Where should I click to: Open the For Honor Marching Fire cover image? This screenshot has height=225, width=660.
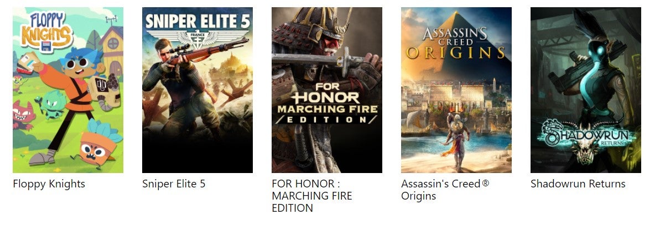[x=326, y=90]
